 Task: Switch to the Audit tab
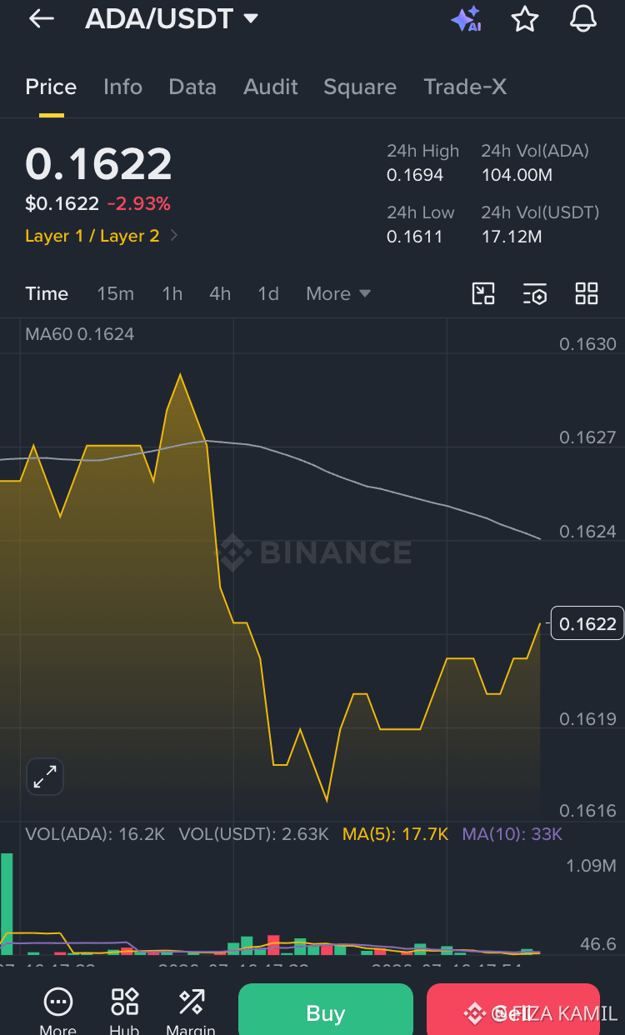pos(271,87)
